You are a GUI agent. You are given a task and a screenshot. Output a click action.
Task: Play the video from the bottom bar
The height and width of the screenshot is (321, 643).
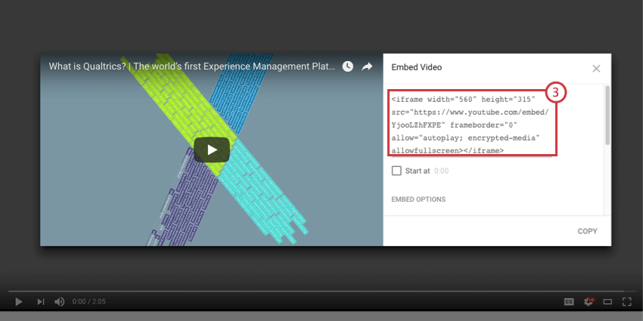coord(18,302)
